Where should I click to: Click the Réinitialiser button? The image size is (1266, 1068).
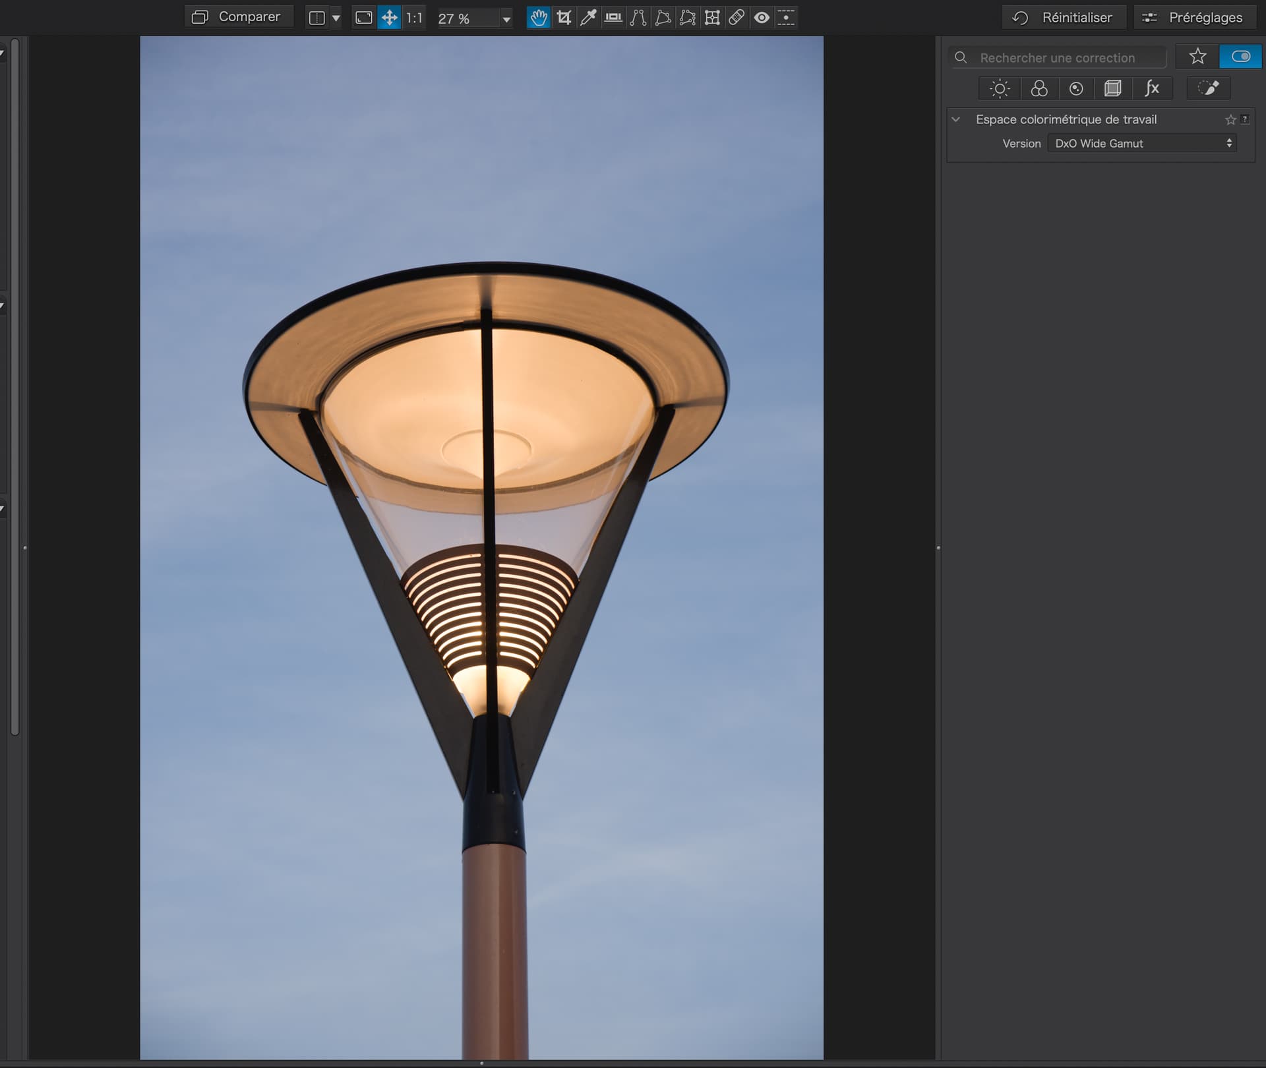(x=1063, y=18)
